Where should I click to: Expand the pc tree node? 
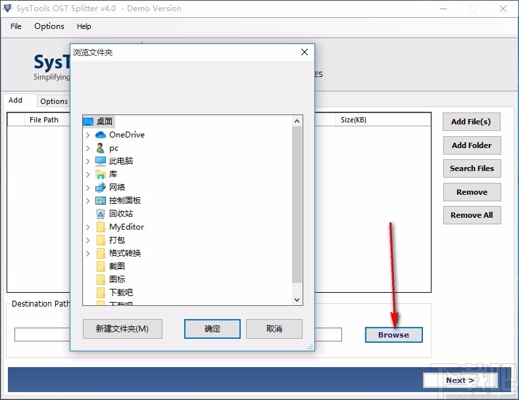click(87, 148)
